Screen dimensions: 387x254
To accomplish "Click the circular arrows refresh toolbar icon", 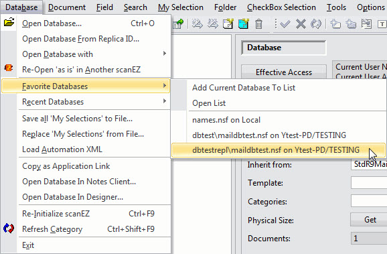I will click(x=316, y=24).
